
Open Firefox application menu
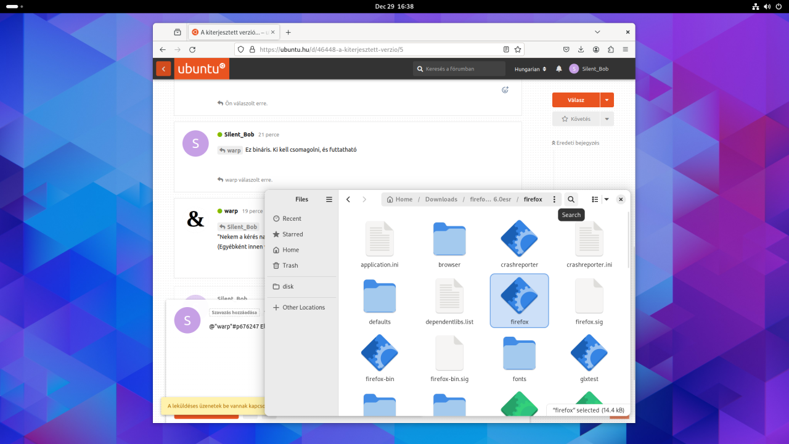click(626, 49)
